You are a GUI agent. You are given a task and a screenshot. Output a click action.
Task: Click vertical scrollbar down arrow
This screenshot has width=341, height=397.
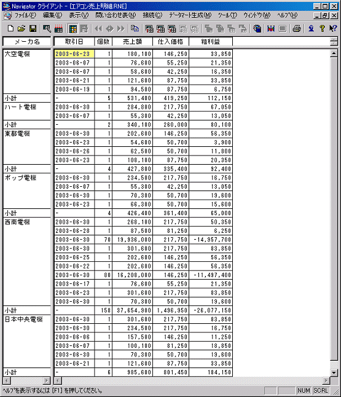(334, 372)
